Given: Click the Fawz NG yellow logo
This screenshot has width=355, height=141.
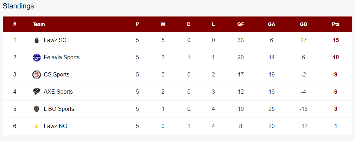Looking at the screenshot, I should 37,126.
